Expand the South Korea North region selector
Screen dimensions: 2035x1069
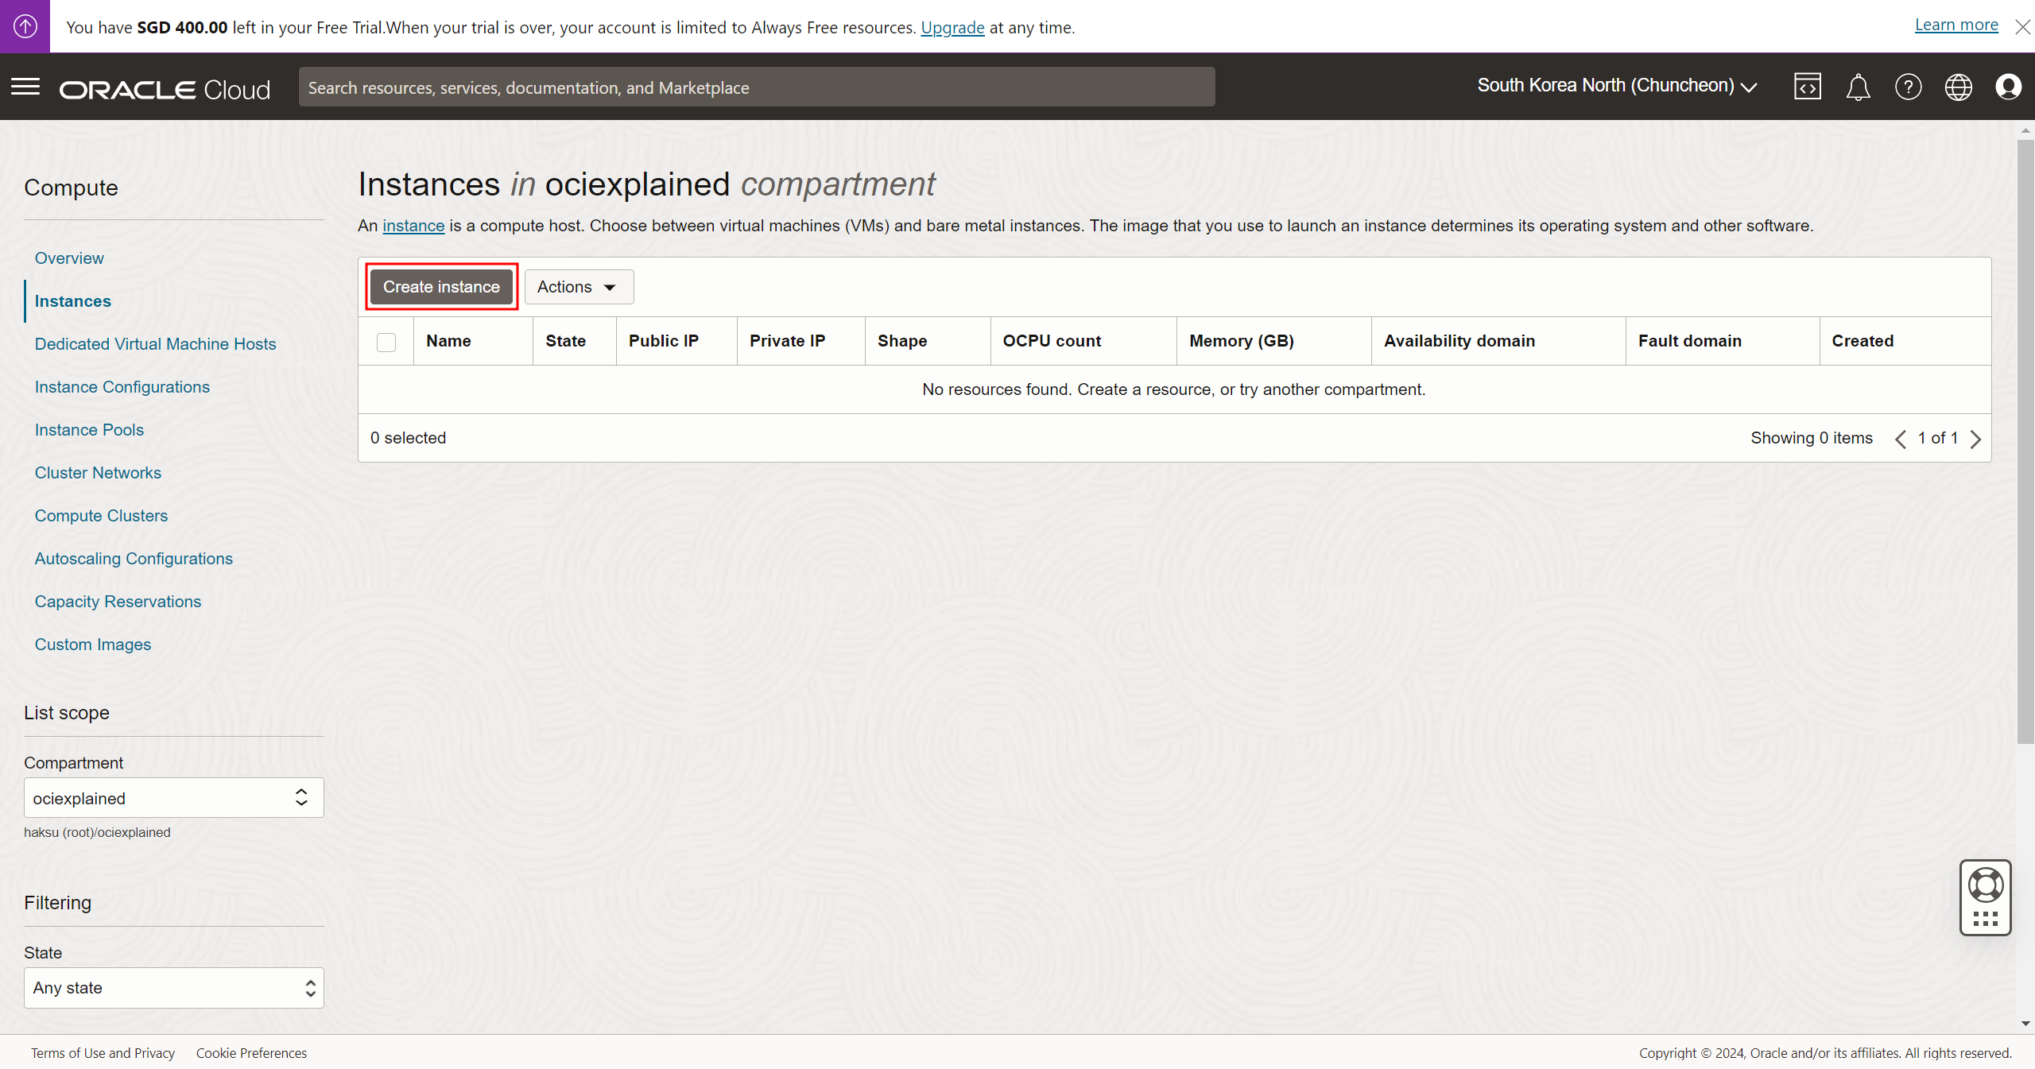[x=1617, y=86]
